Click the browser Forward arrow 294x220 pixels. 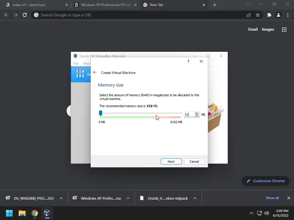tap(16, 15)
